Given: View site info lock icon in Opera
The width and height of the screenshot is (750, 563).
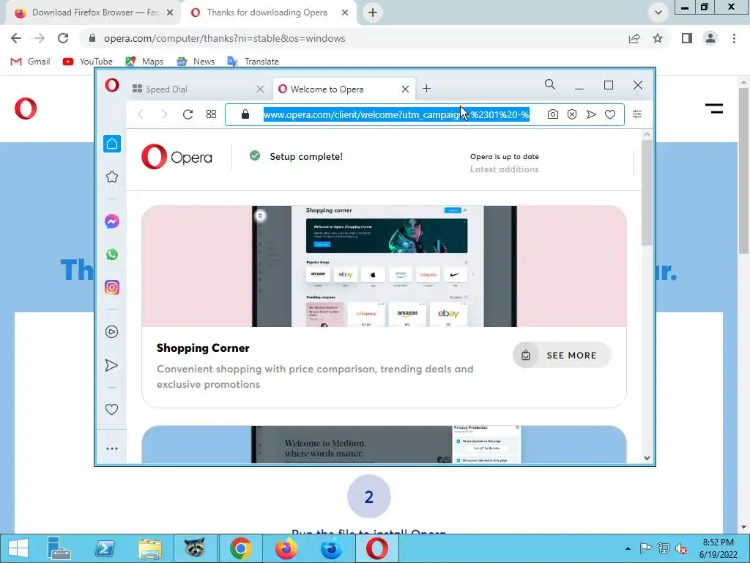Looking at the screenshot, I should (x=245, y=114).
